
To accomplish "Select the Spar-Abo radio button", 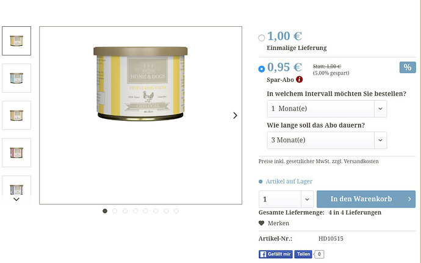I will pos(262,69).
